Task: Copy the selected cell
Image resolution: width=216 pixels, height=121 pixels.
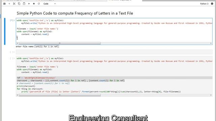Action: [19, 4]
